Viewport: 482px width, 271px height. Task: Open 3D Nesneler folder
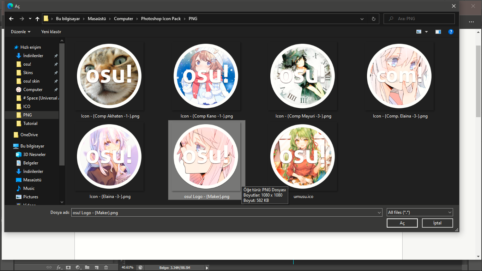[34, 155]
